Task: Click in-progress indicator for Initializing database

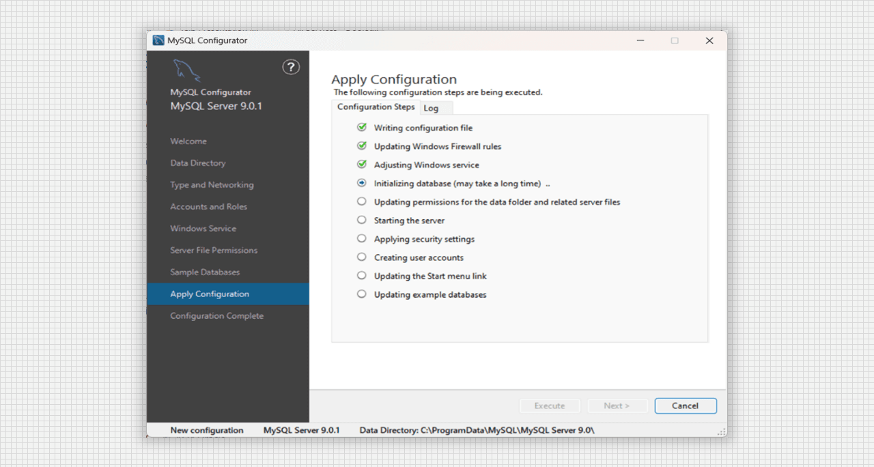Action: click(362, 183)
